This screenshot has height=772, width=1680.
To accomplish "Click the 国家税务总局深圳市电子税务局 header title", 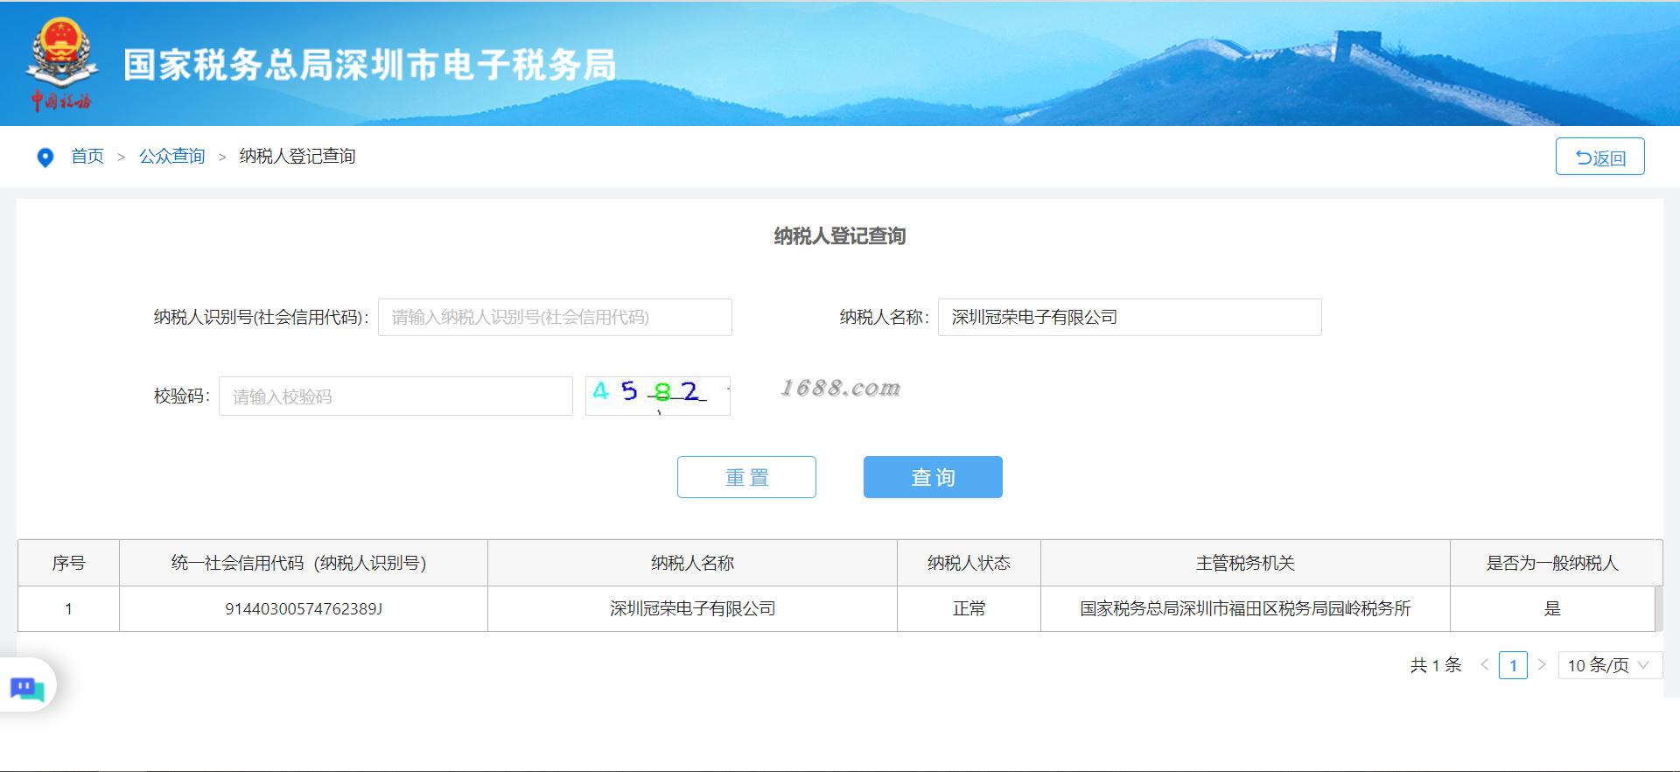I will tap(370, 65).
